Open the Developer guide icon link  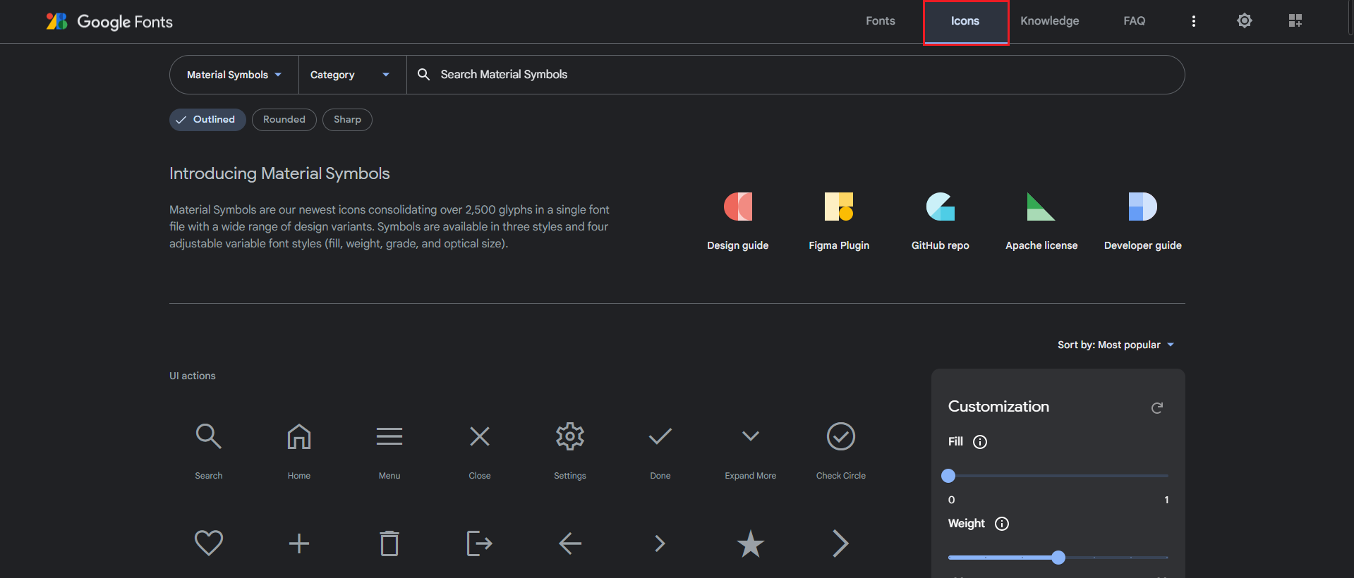click(1143, 207)
